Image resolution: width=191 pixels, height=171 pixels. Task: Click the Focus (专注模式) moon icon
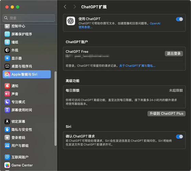(7, 102)
